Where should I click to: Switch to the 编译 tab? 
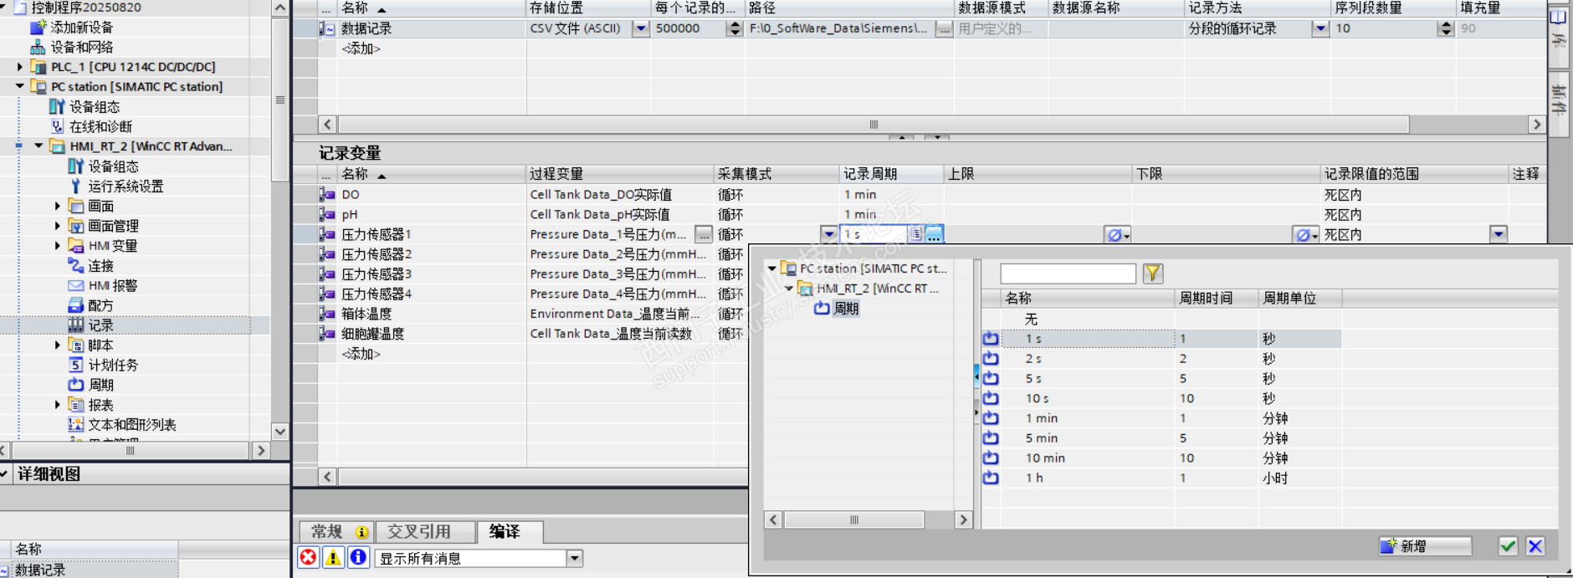click(510, 532)
